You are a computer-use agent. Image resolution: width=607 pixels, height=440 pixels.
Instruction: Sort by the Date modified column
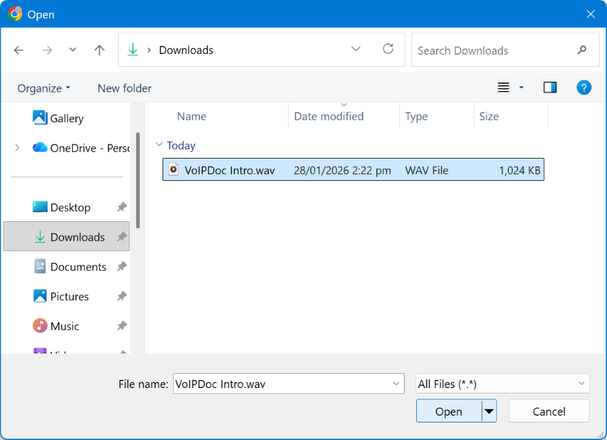(328, 116)
